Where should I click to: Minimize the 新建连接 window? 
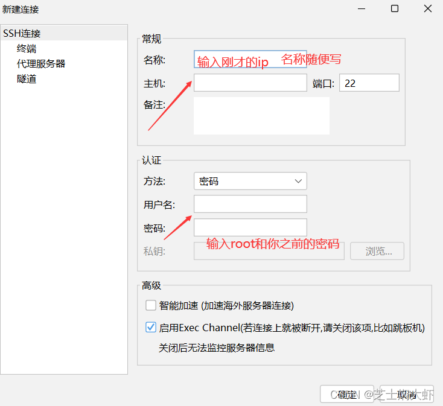[362, 9]
